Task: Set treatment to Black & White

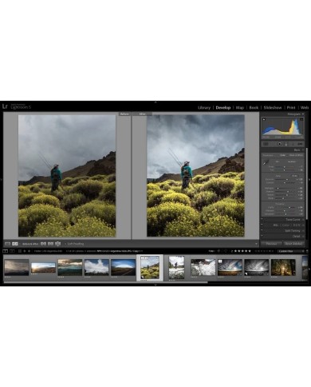Action: pyautogui.click(x=296, y=155)
